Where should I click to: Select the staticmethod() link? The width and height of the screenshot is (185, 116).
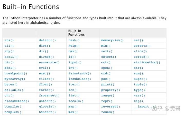147,62
